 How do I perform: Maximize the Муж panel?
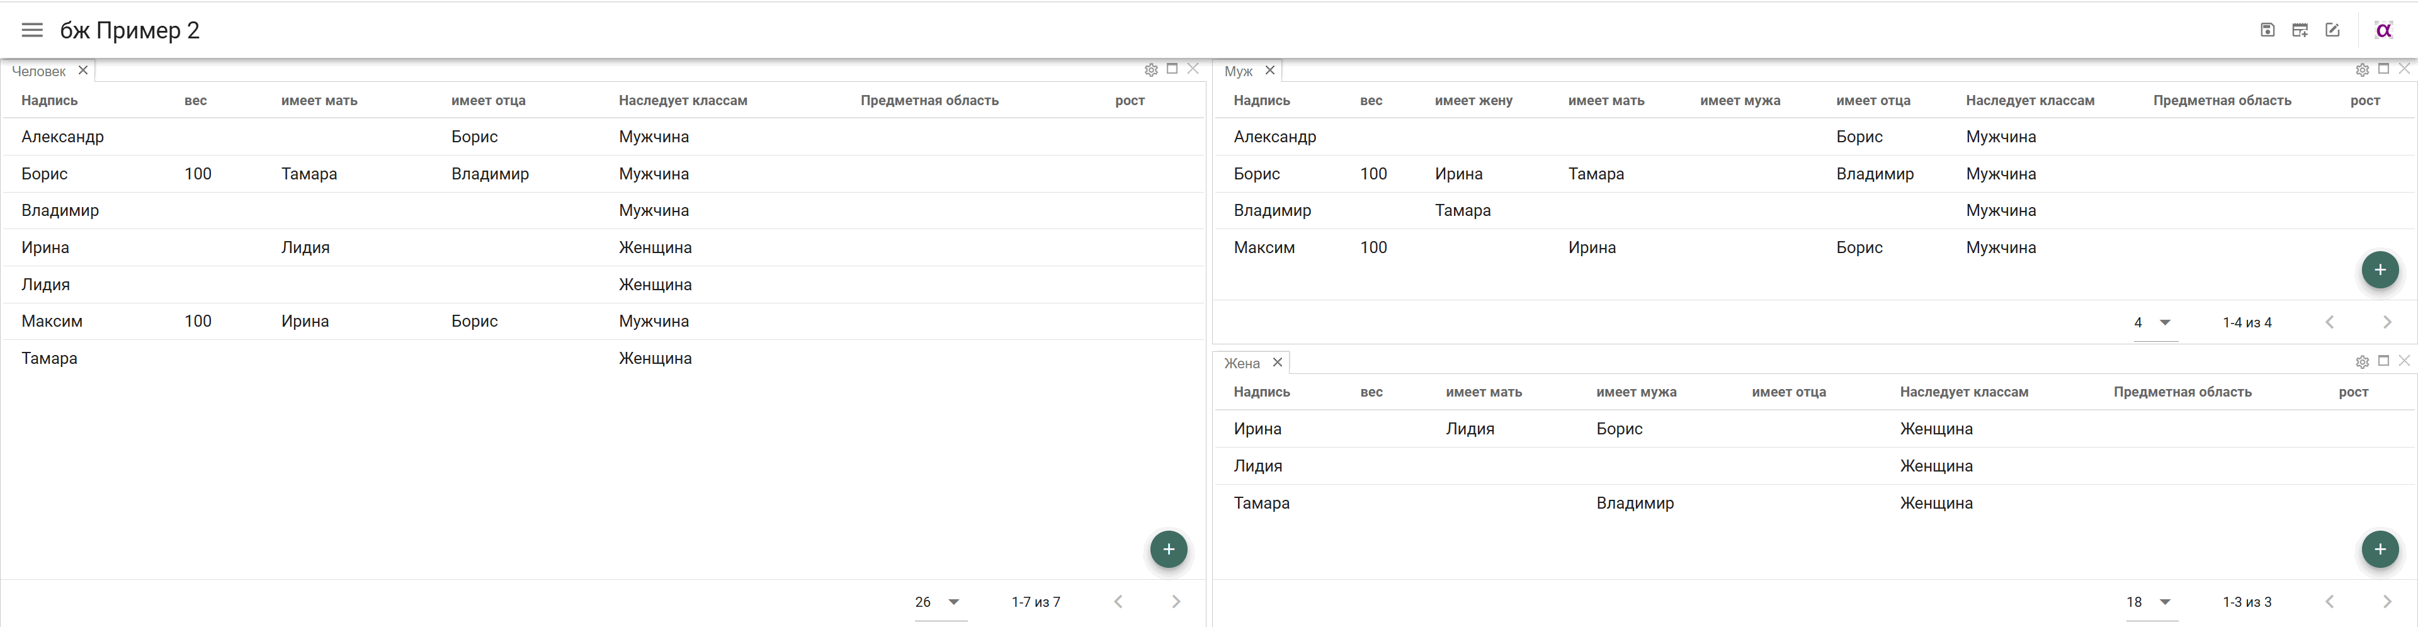pos(2383,69)
